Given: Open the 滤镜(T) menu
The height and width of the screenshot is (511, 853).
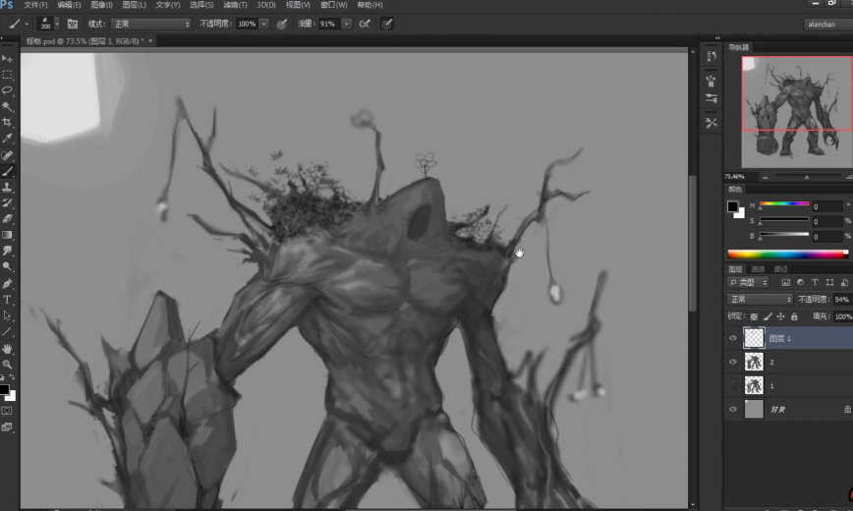Looking at the screenshot, I should tap(235, 5).
